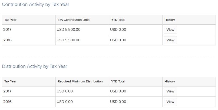Select the Contribution Activity by Tax Year heading
Screen dimensions: 218x110
pyautogui.click(x=36, y=4)
